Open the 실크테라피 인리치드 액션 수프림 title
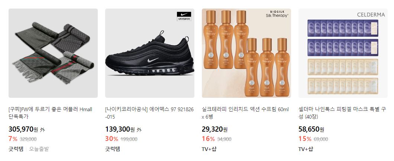This screenshot has height=161, width=394. pyautogui.click(x=245, y=113)
